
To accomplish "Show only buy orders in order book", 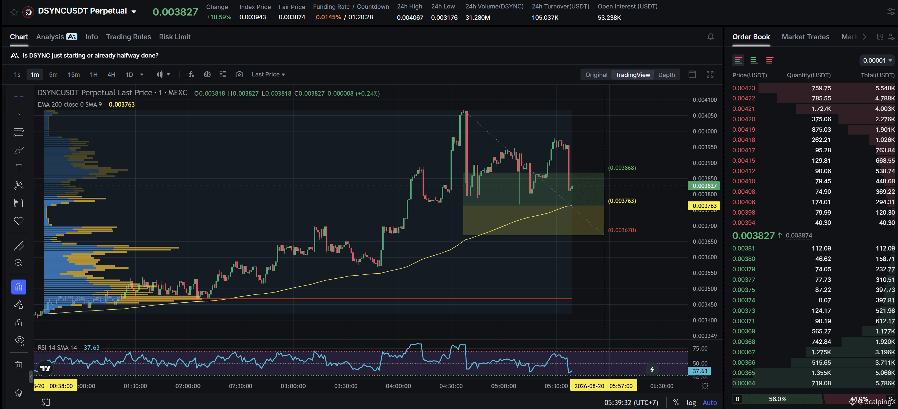I will 754,61.
